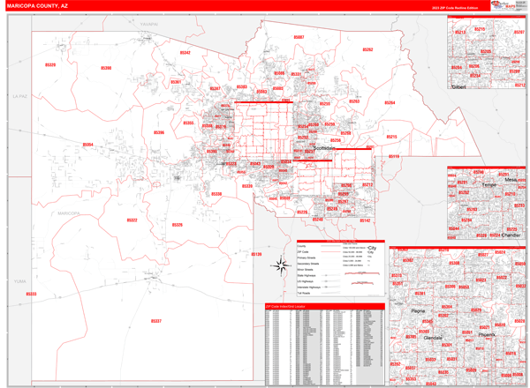530x388 pixels.
Task: Click the Tempe label in inset map
Action: 488,185
